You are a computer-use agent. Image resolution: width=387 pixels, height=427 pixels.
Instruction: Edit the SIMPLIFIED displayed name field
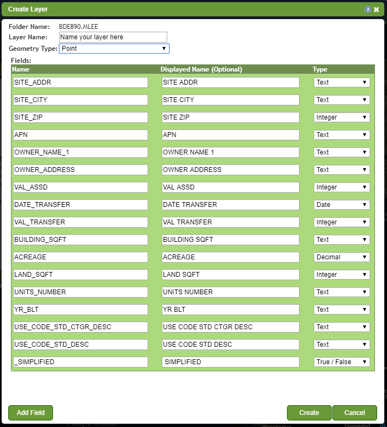(230, 361)
